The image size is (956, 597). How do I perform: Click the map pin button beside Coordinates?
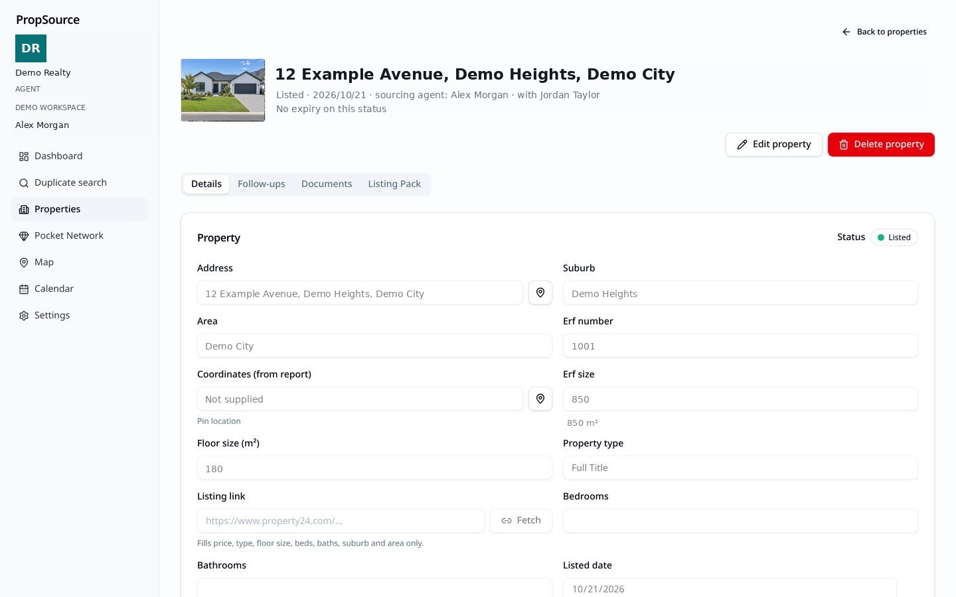540,399
